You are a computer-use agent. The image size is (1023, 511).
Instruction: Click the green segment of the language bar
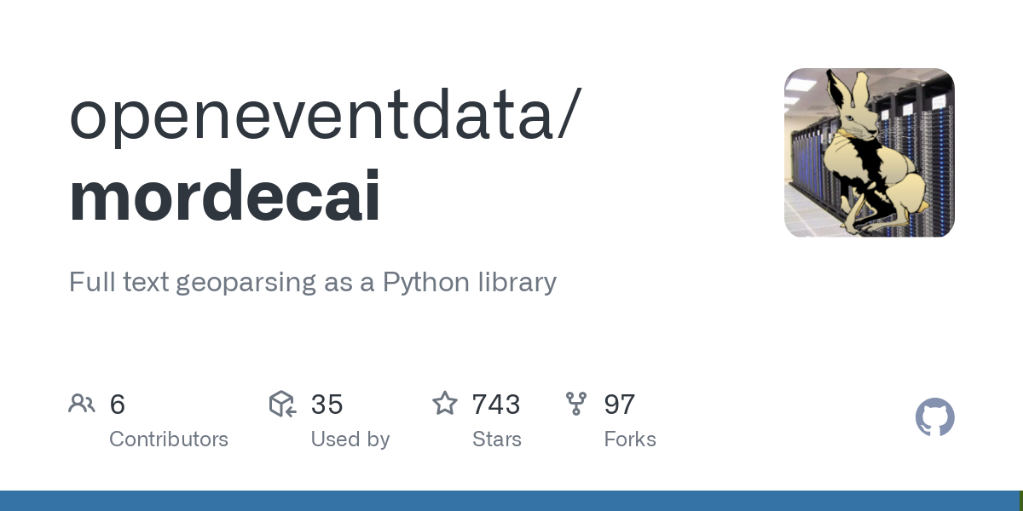click(1020, 501)
